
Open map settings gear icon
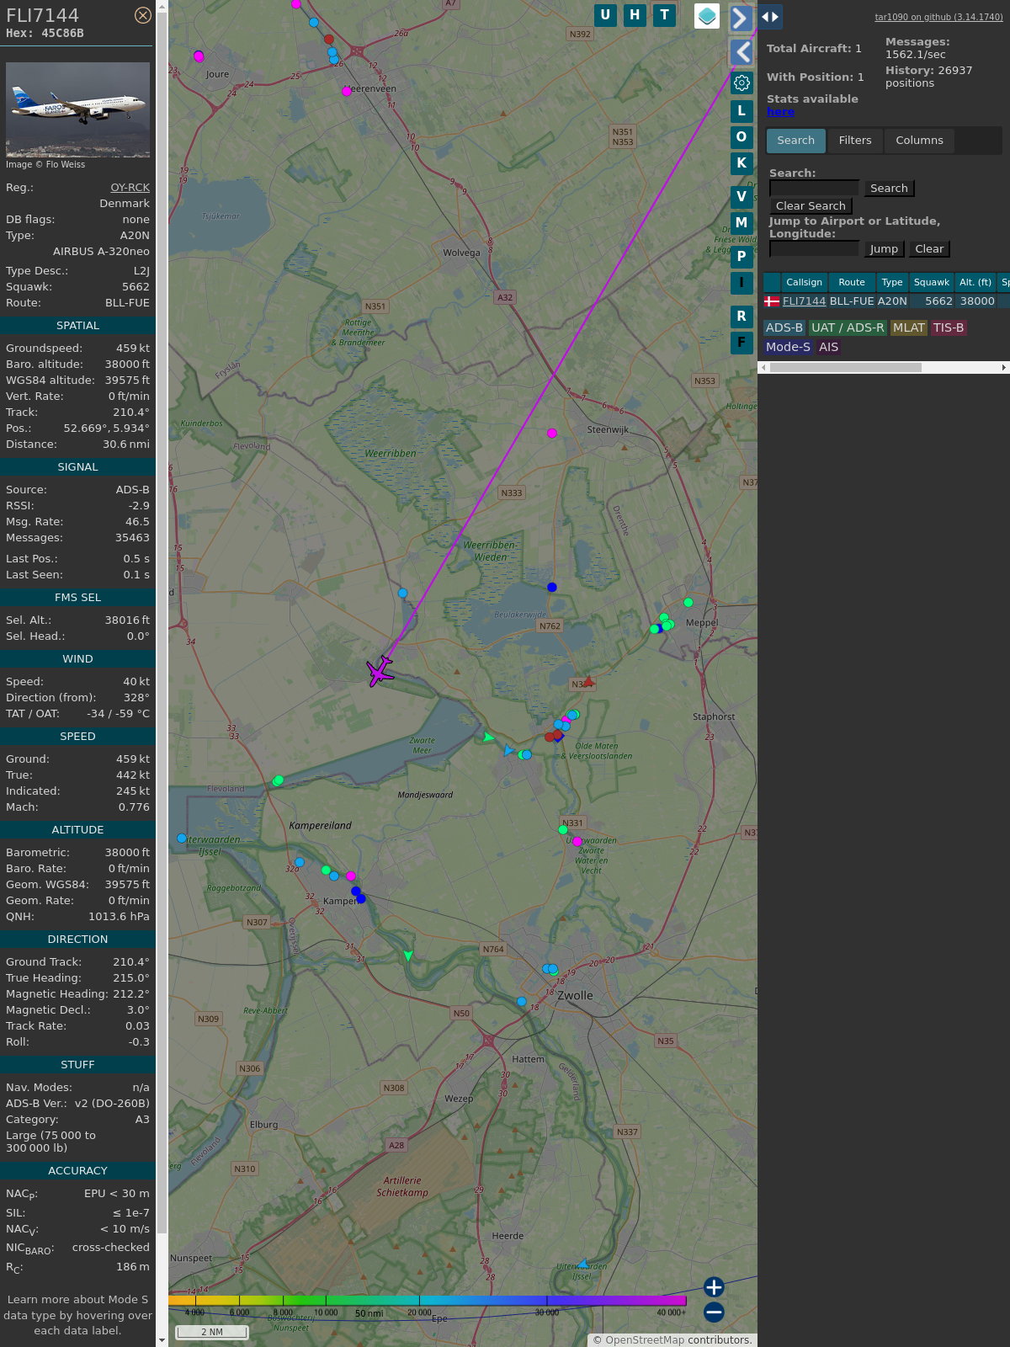click(x=742, y=83)
